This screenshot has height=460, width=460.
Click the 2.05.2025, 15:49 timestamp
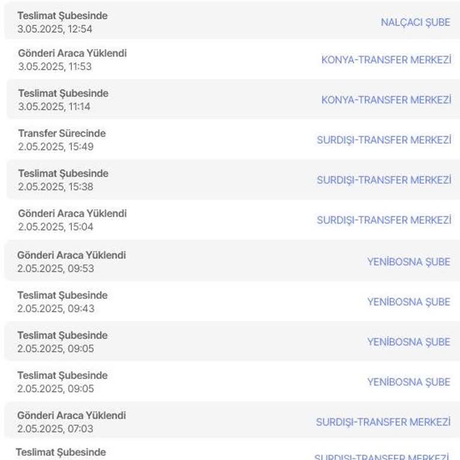56,147
